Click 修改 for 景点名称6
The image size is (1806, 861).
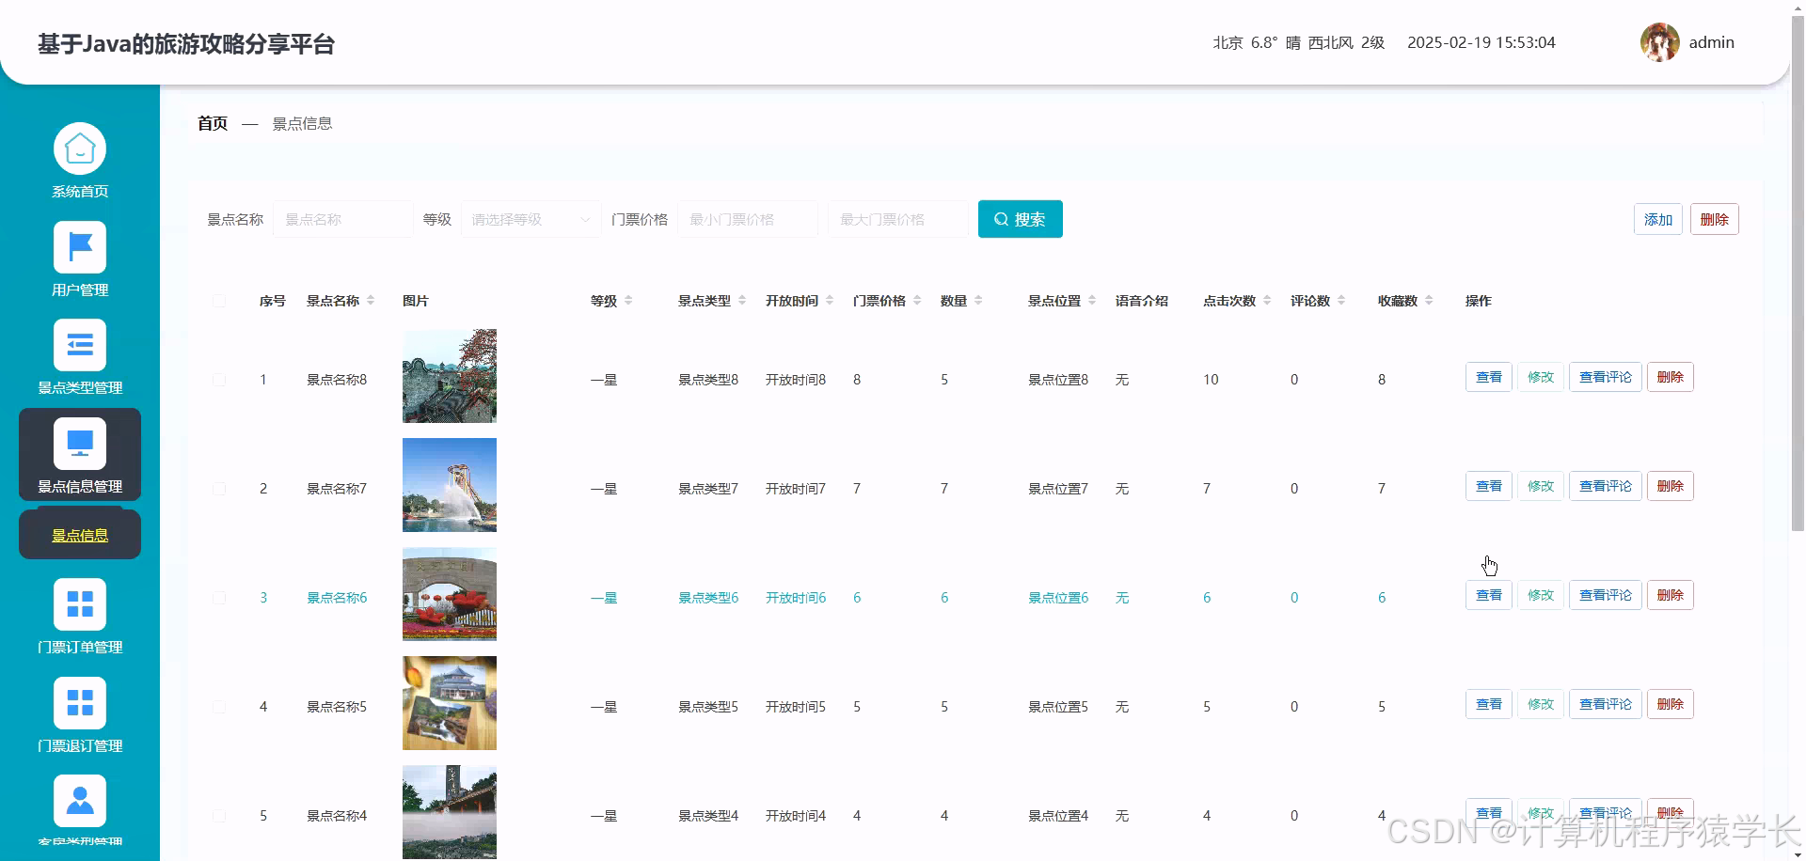click(x=1541, y=595)
